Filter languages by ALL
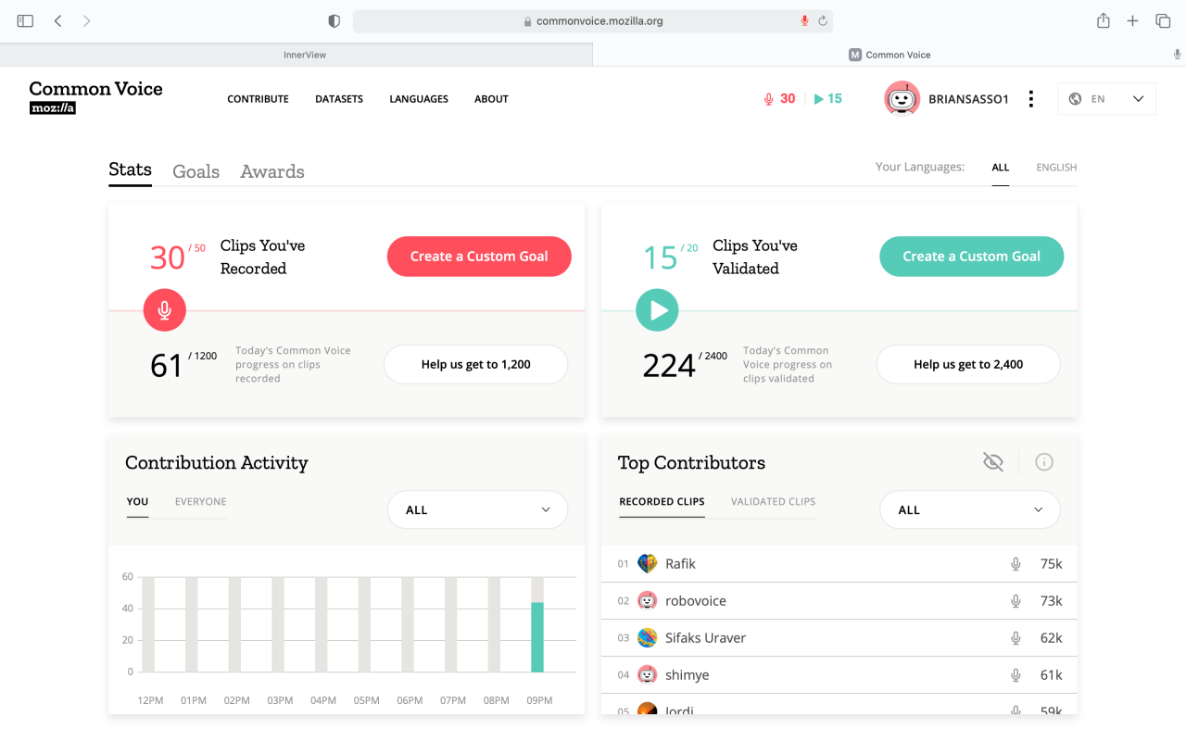Screen dimensions: 1186x741 [x=1001, y=168]
